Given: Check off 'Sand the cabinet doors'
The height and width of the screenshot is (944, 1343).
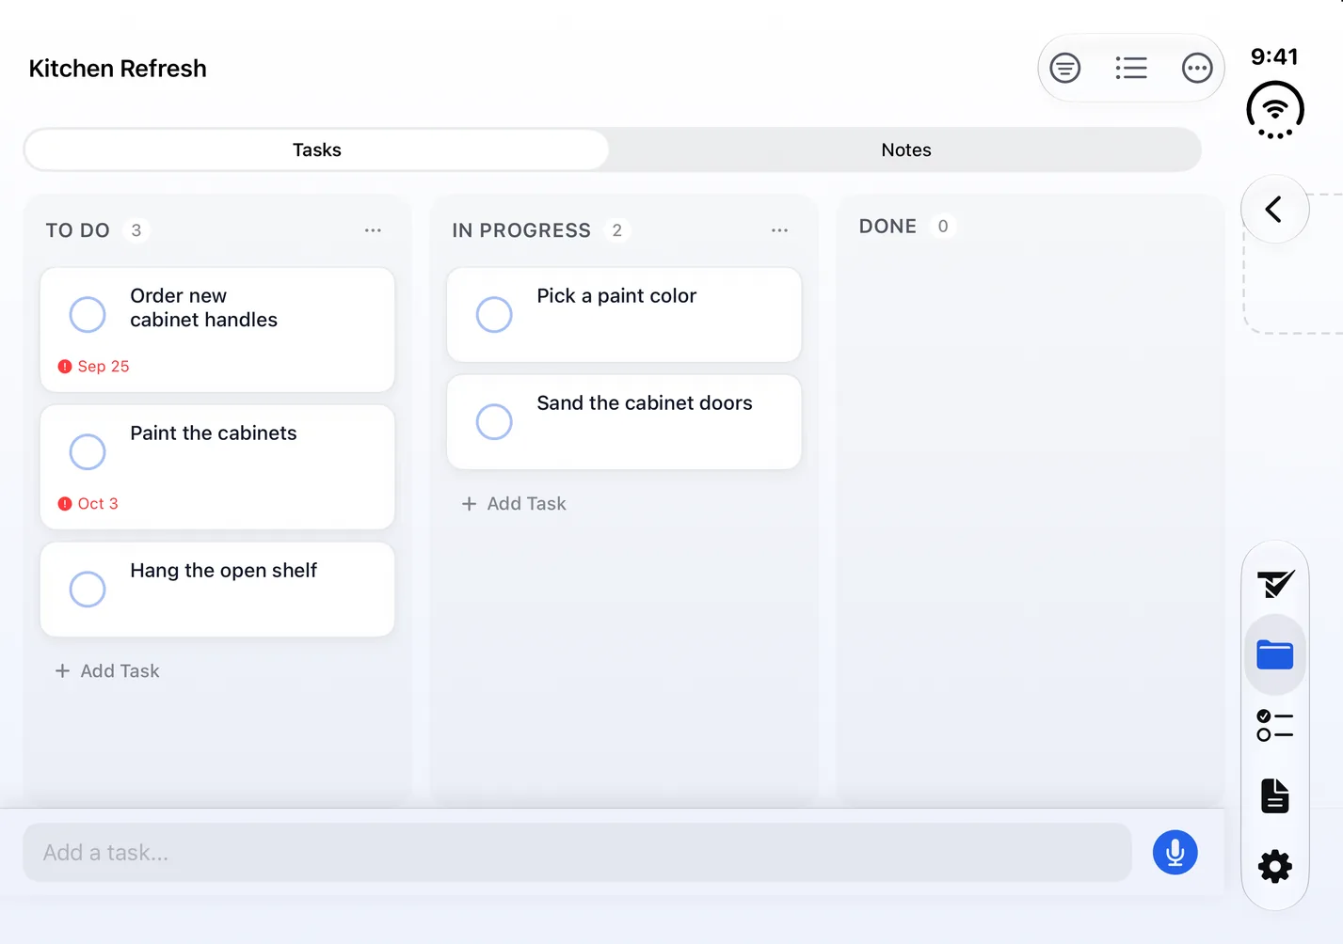Looking at the screenshot, I should click(x=494, y=421).
